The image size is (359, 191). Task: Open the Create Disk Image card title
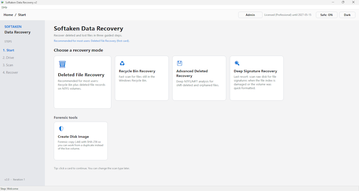click(73, 136)
